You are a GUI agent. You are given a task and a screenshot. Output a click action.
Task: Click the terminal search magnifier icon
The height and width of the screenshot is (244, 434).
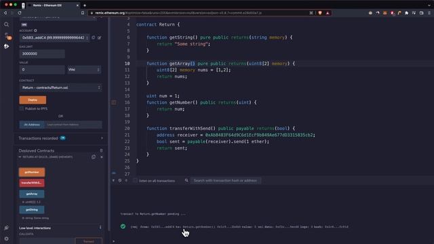click(x=186, y=180)
